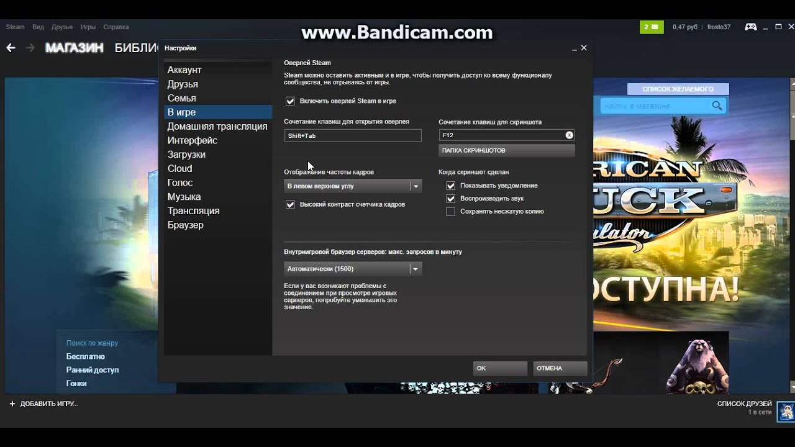
Task: Select Домашняя трансляция settings category
Action: click(x=217, y=126)
